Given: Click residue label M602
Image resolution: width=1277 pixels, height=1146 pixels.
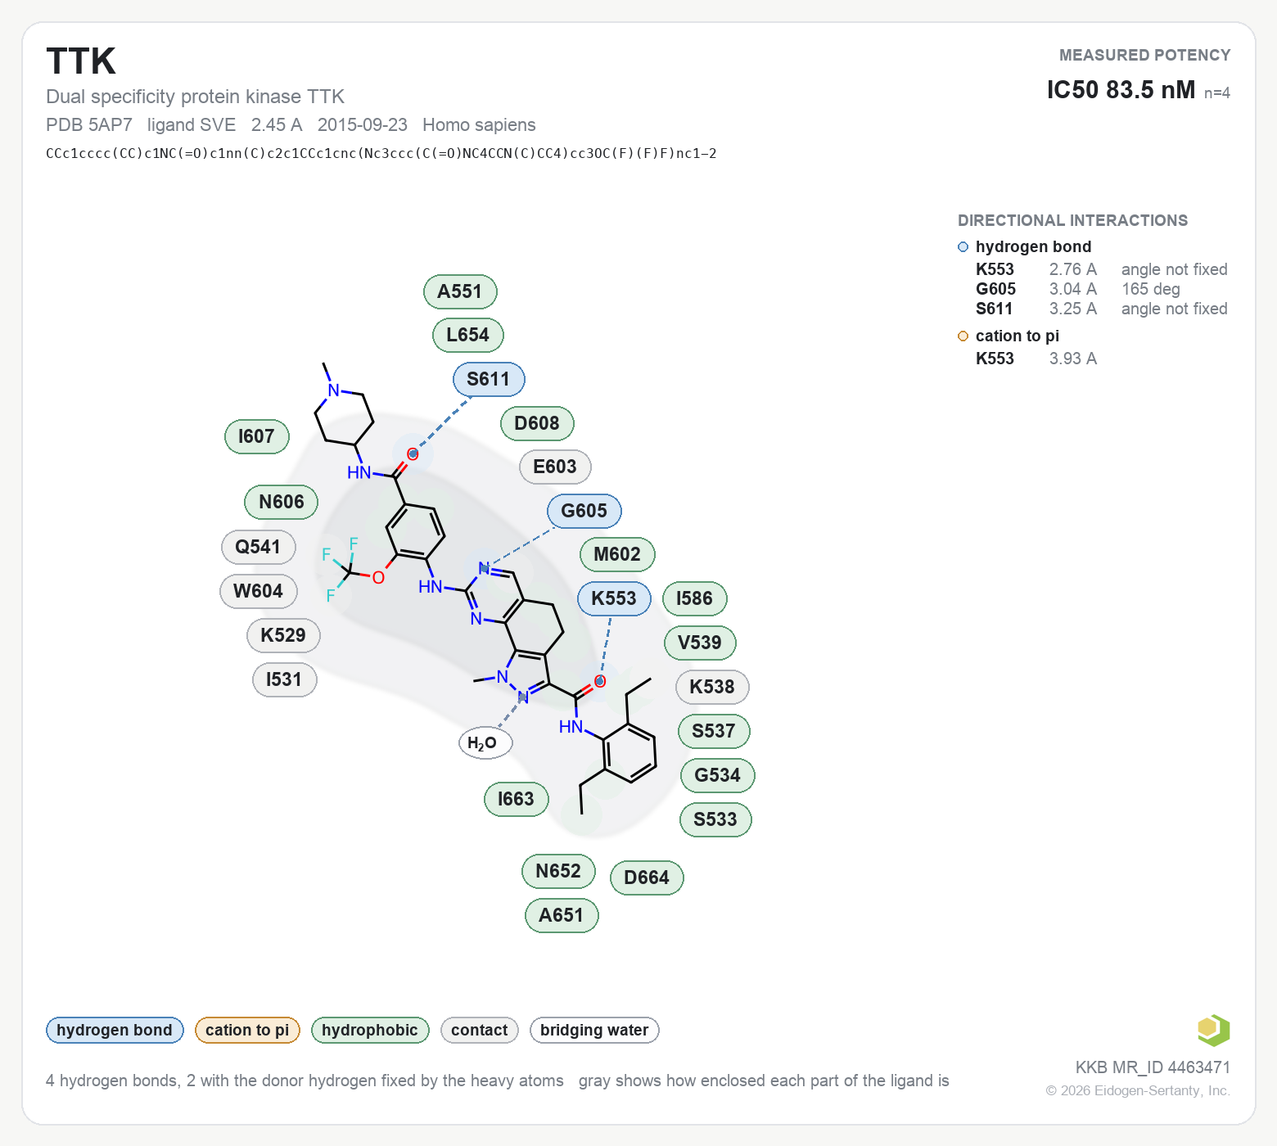Looking at the screenshot, I should [617, 554].
